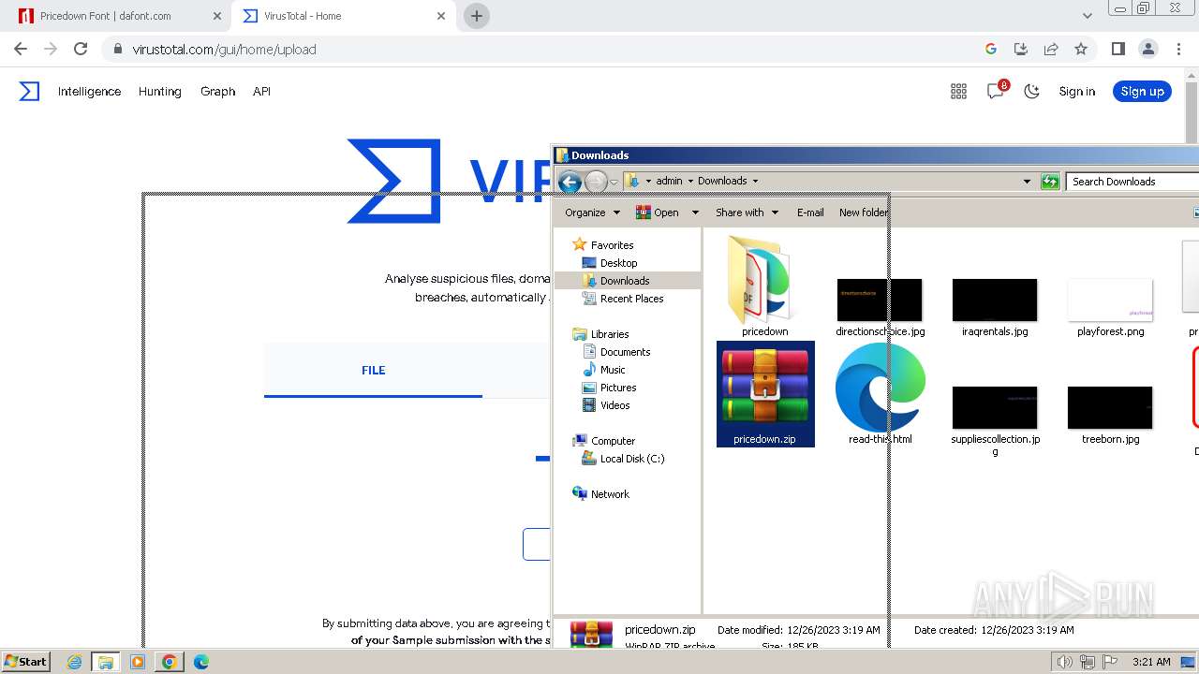Open the API menu item
The width and height of the screenshot is (1199, 674).
click(261, 91)
